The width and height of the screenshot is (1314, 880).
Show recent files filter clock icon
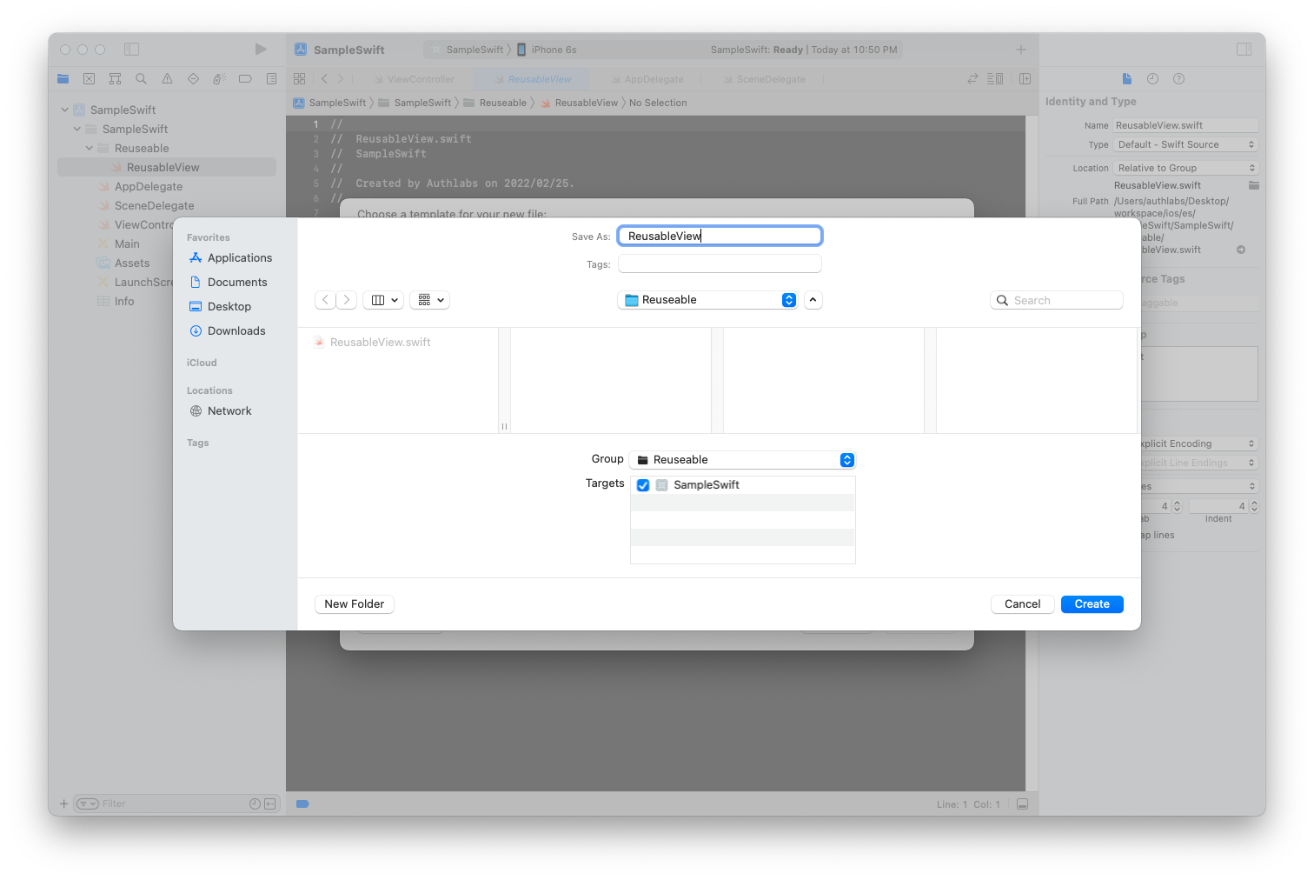click(255, 803)
